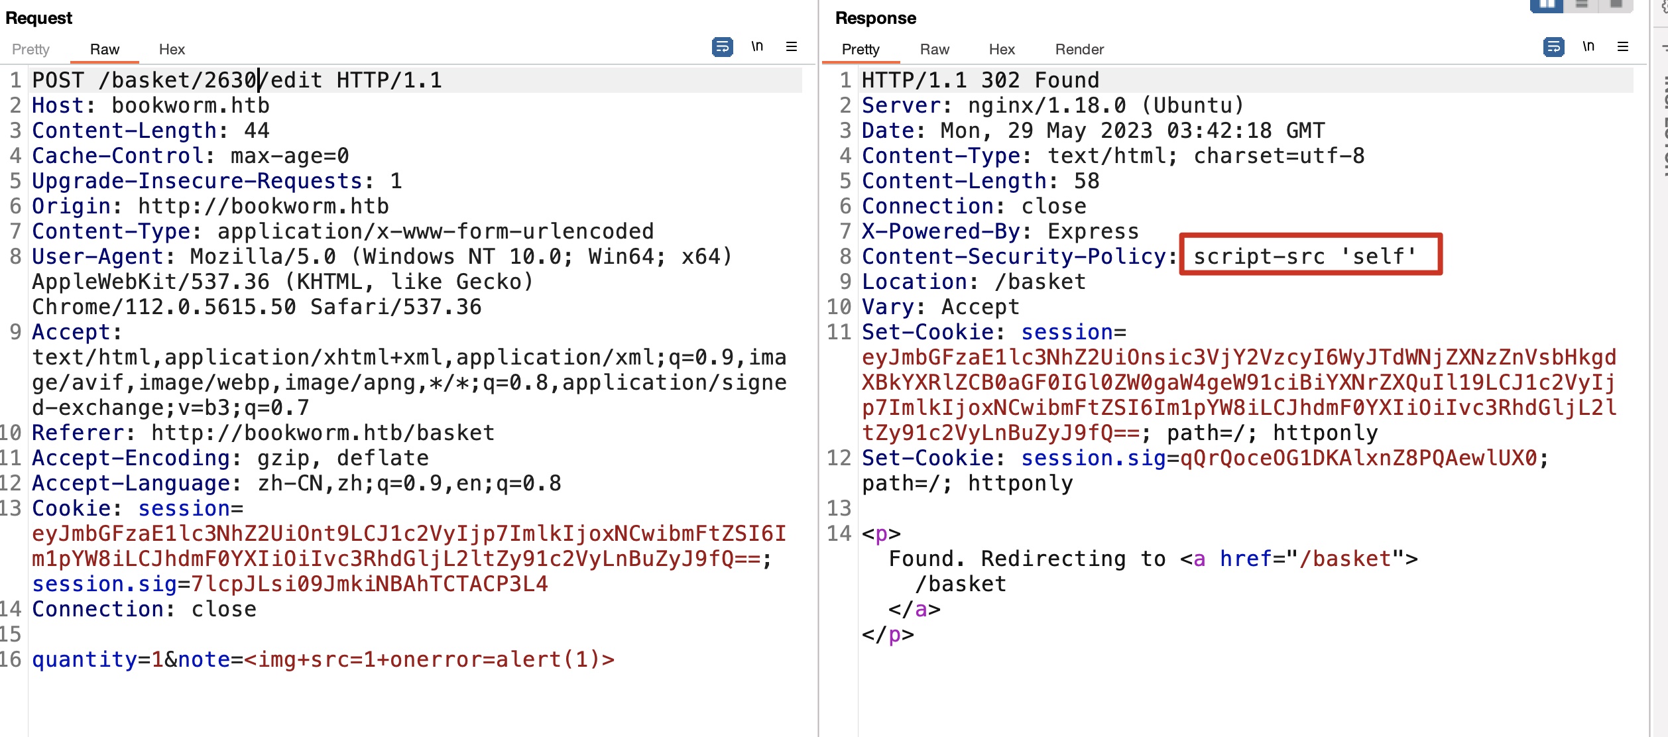Toggle word wrap in Response panel

coord(1553,47)
